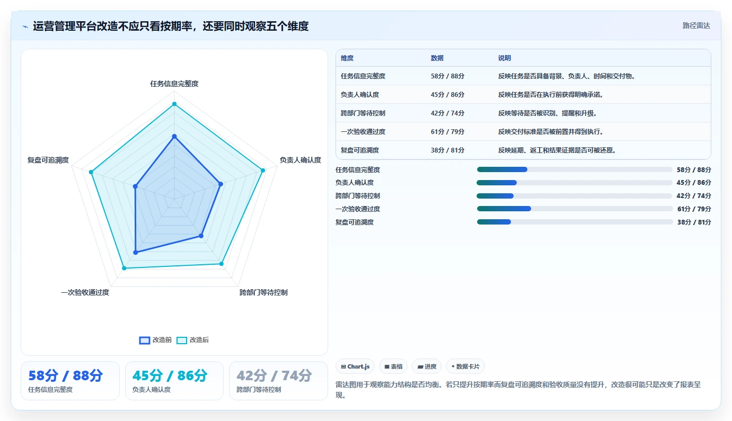Image resolution: width=732 pixels, height=421 pixels.
Task: Click the 表格 tag chip
Action: pos(393,366)
